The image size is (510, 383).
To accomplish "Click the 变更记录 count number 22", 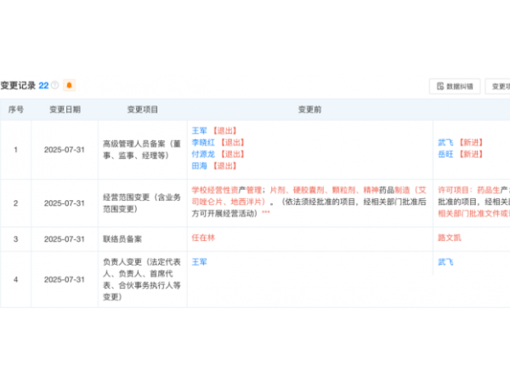I will pos(43,85).
